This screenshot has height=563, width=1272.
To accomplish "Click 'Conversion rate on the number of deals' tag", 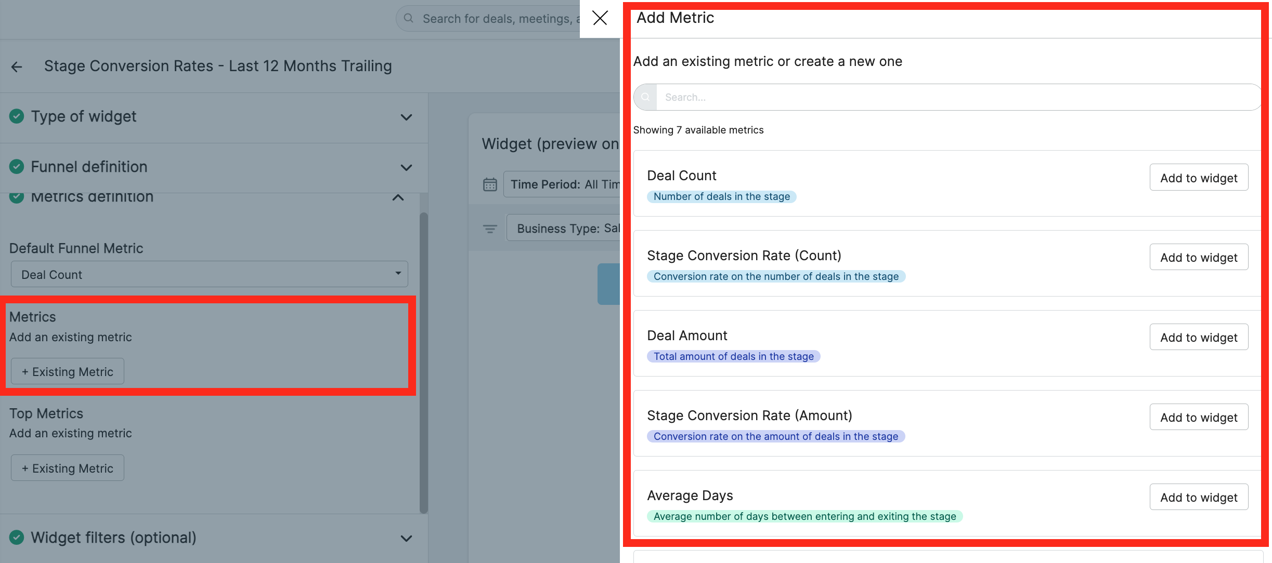I will (776, 276).
